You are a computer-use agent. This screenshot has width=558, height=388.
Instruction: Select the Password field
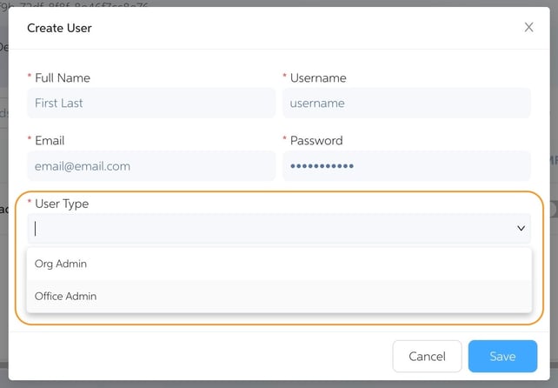point(406,165)
